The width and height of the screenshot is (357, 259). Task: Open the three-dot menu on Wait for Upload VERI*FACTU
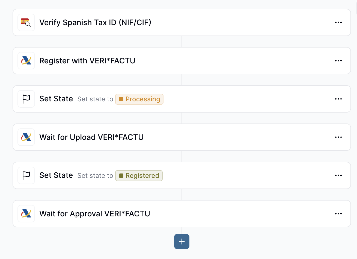(x=338, y=137)
